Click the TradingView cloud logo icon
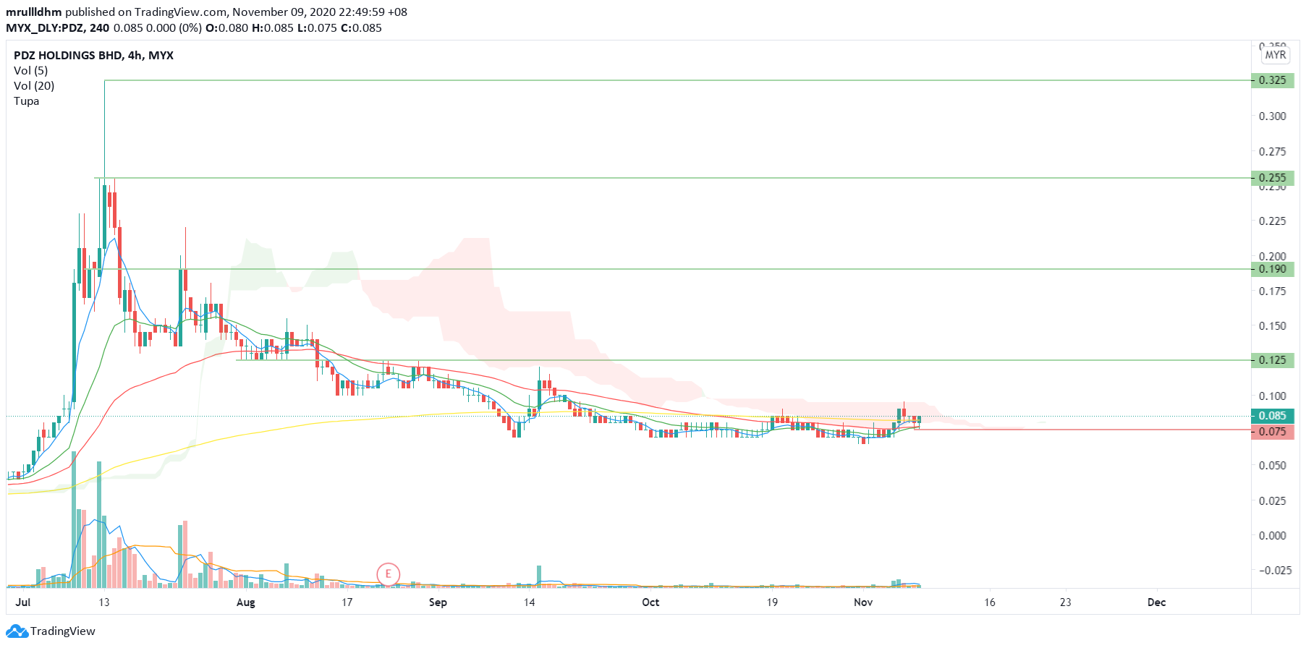The height and width of the screenshot is (648, 1306). click(x=17, y=631)
